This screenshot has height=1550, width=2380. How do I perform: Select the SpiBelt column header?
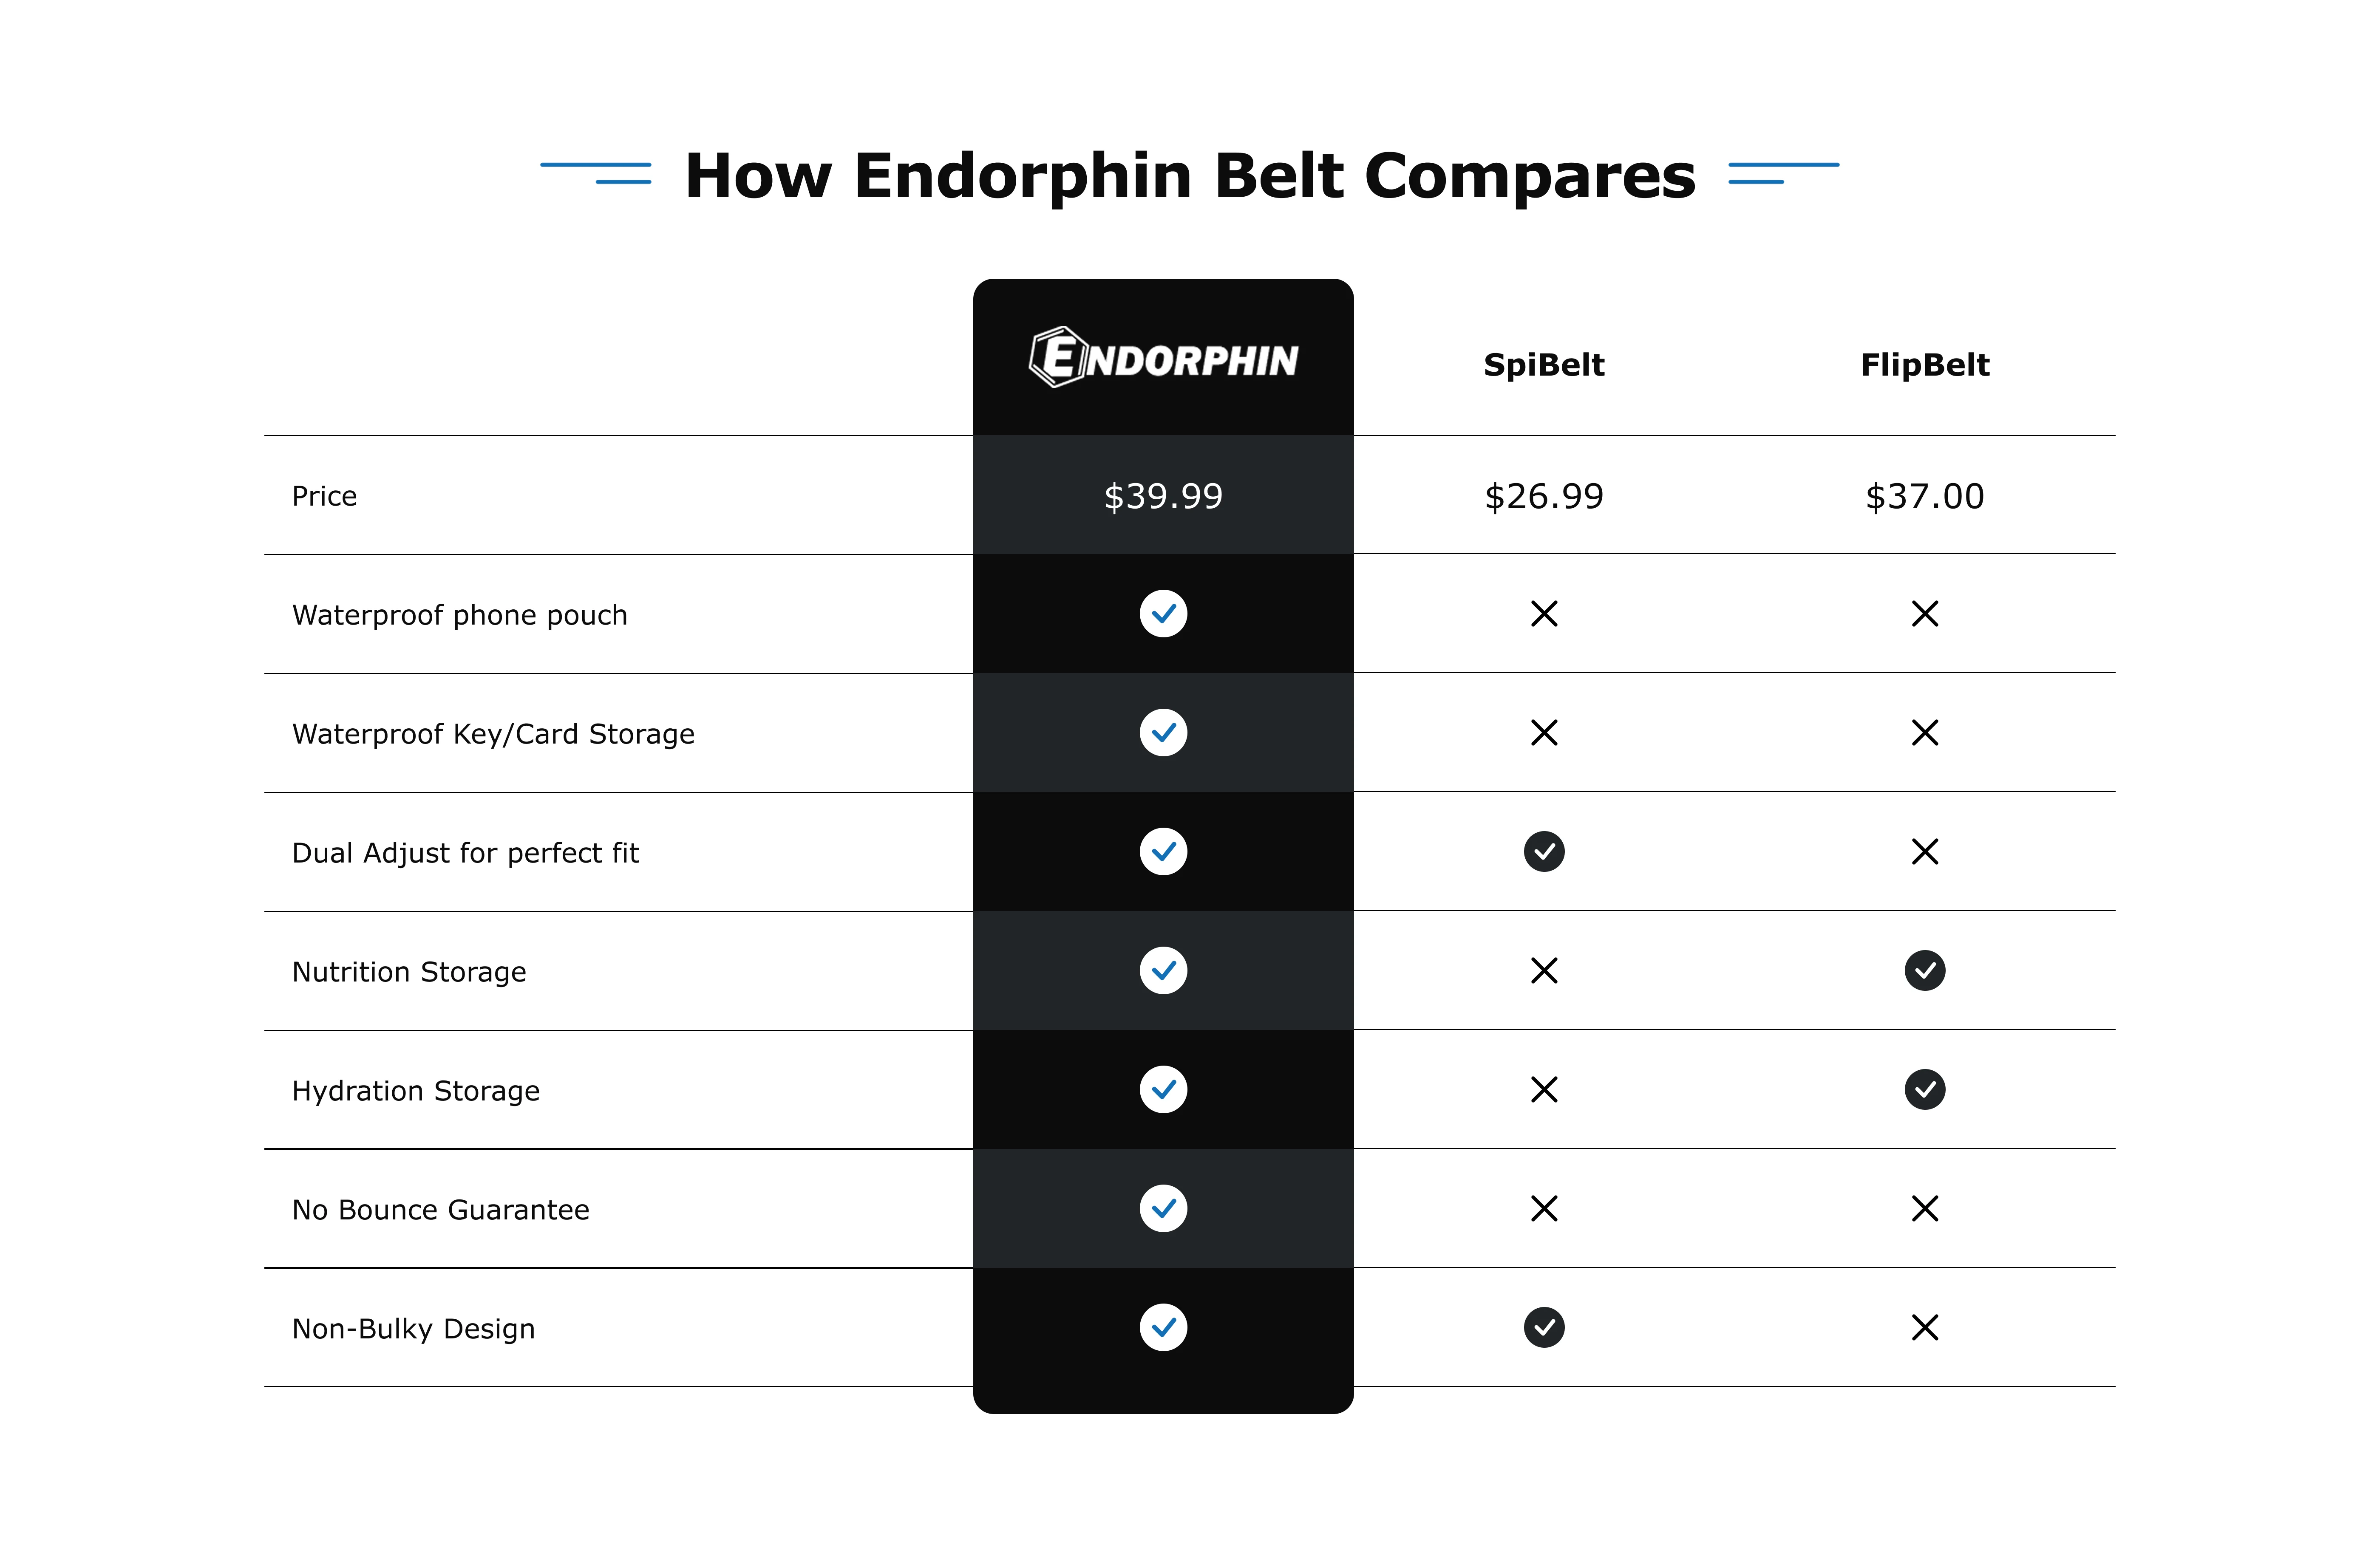[1544, 365]
